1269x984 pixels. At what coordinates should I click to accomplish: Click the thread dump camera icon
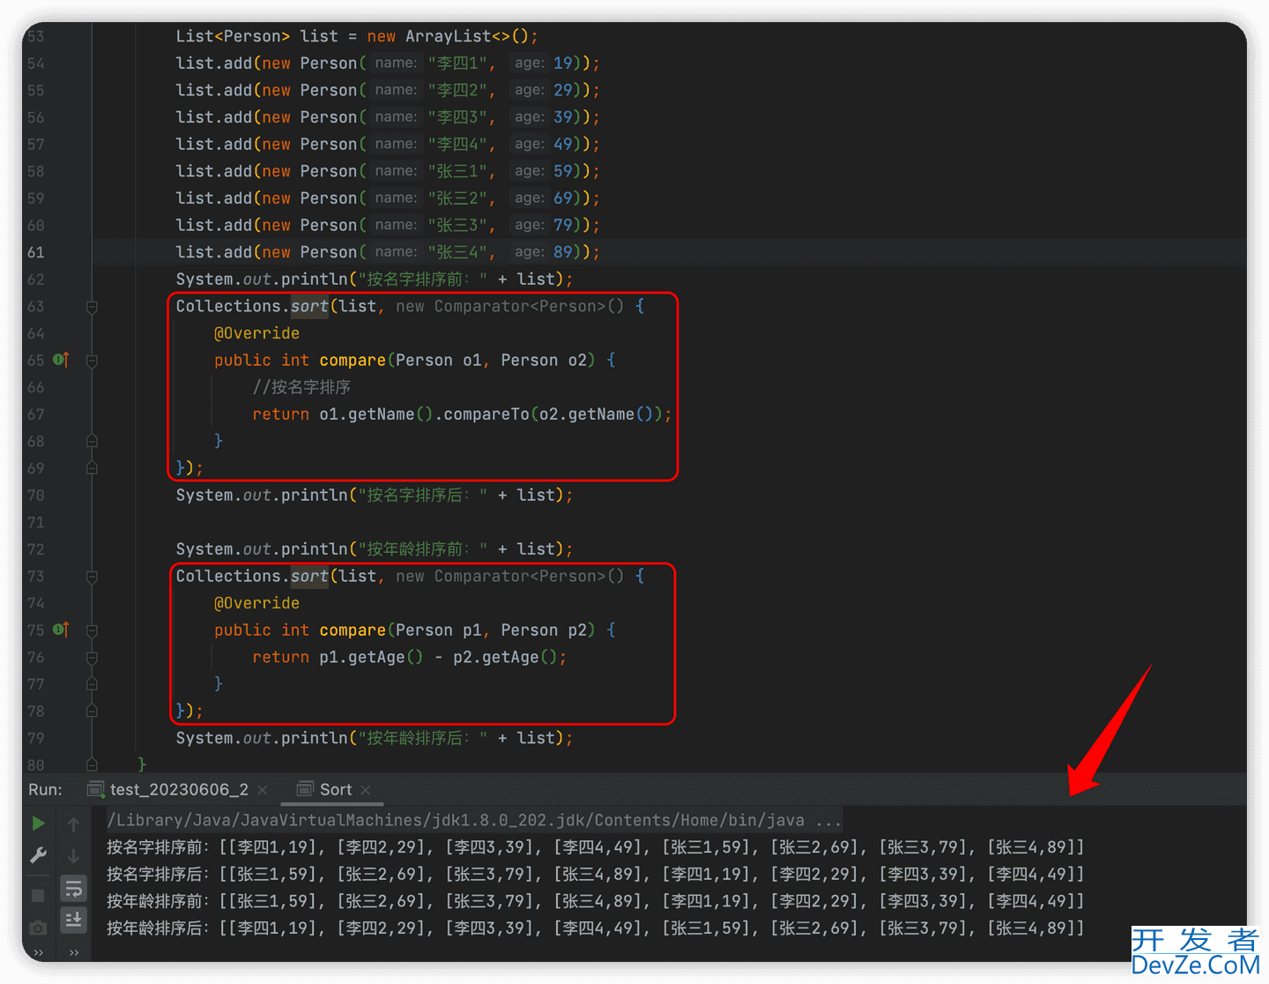click(x=38, y=928)
